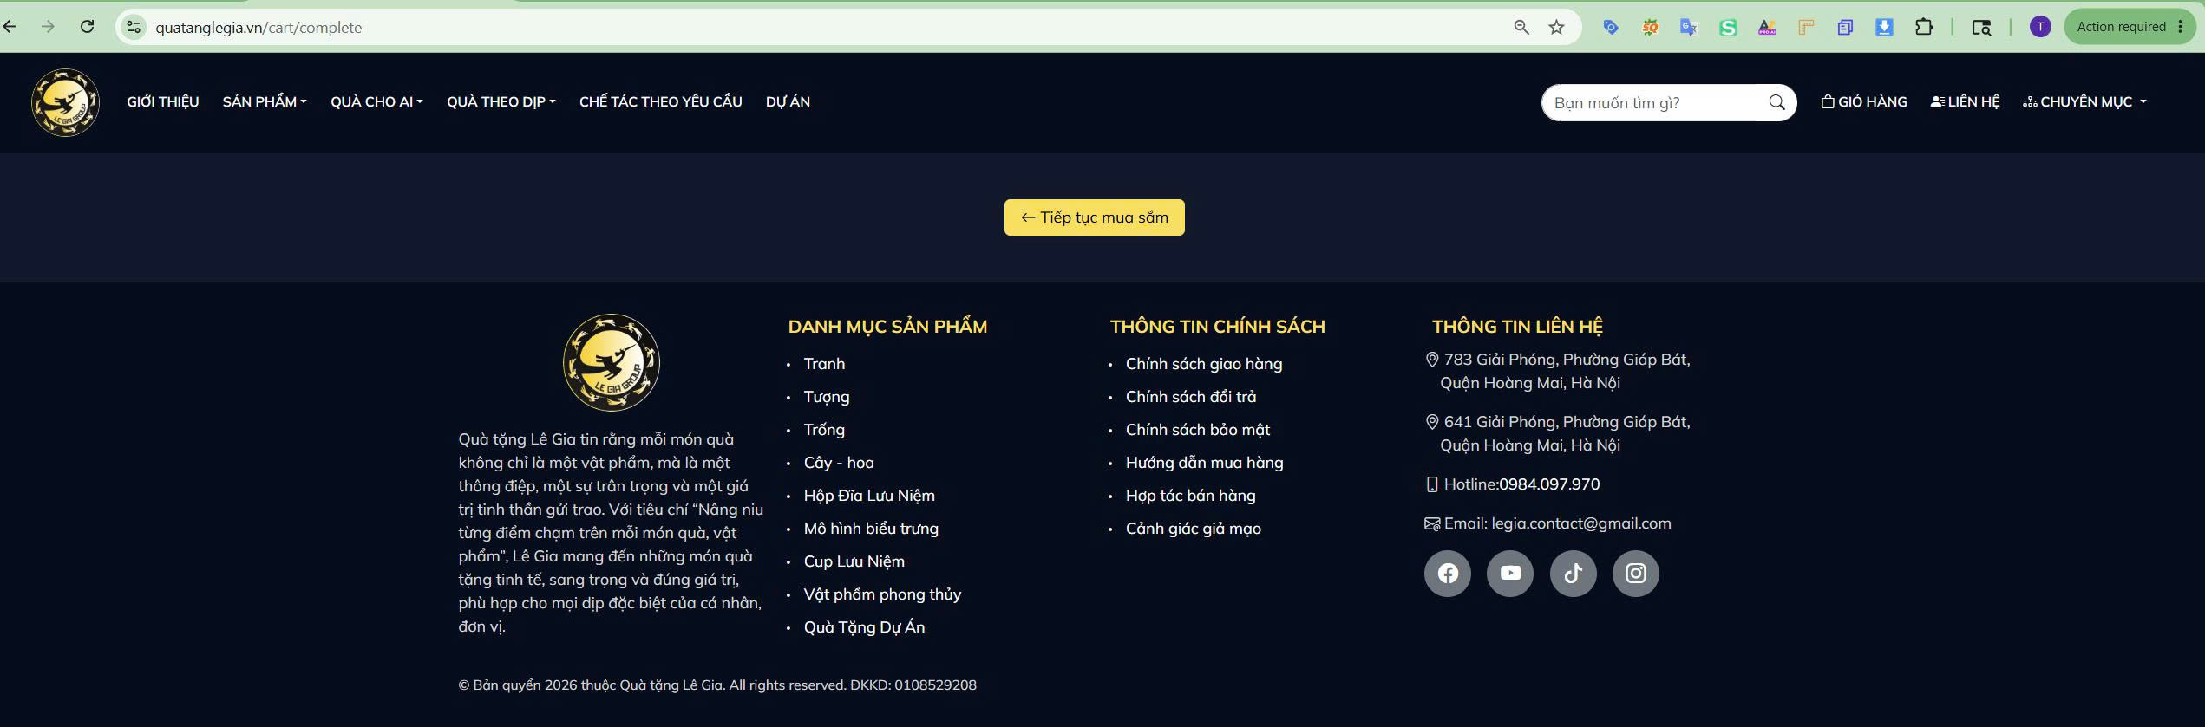Call hotline 0984.097.970 link

1549,484
